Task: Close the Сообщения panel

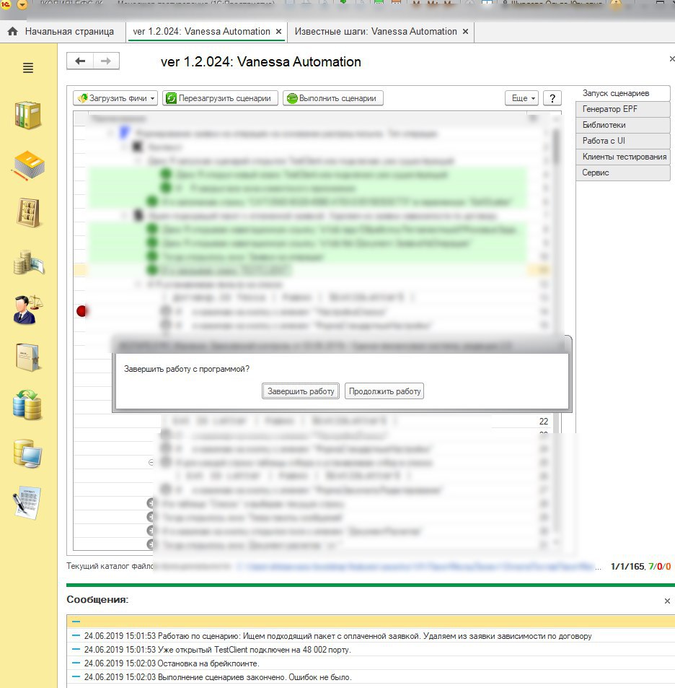Action: point(667,601)
